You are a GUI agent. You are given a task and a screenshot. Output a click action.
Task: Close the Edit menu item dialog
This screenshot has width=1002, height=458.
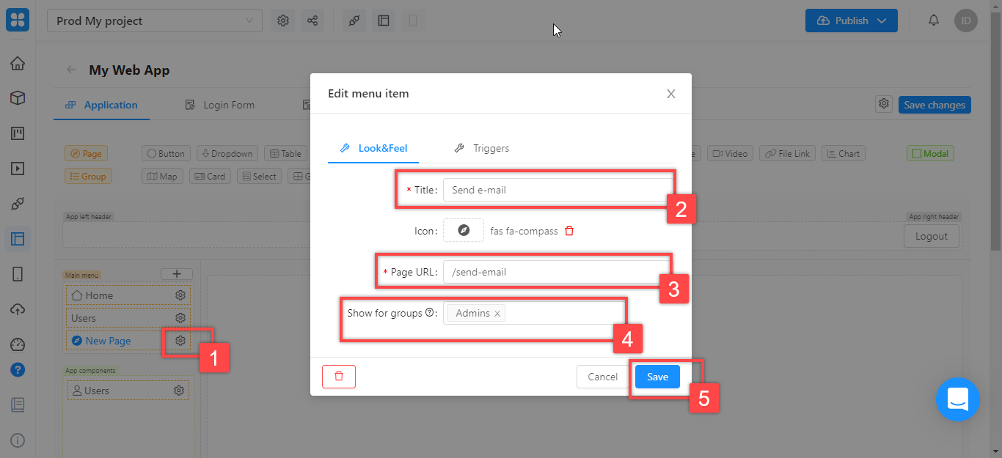[670, 94]
